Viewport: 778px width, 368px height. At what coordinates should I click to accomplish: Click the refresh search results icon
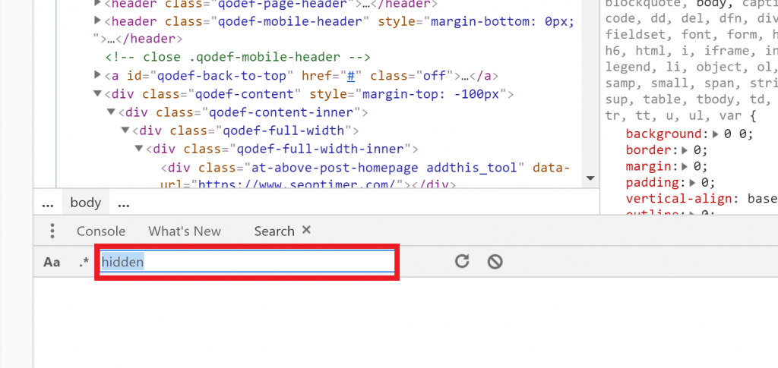462,262
